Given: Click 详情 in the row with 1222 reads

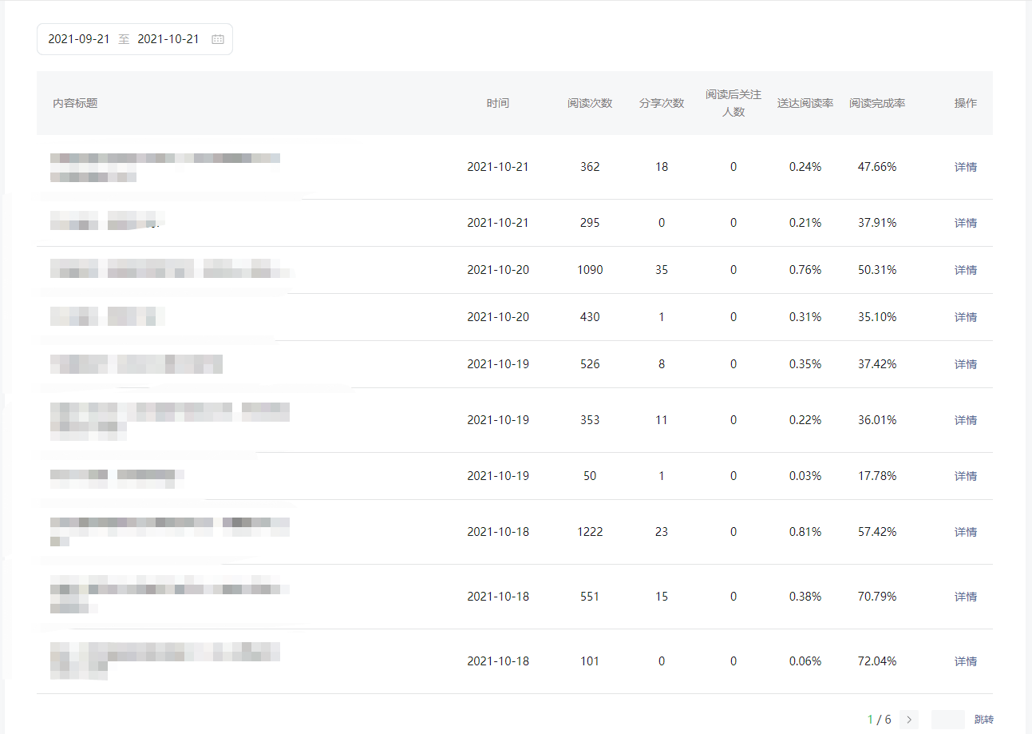Looking at the screenshot, I should (x=965, y=532).
